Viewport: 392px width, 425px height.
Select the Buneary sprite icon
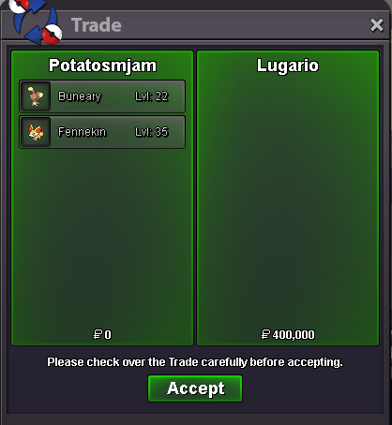36,96
